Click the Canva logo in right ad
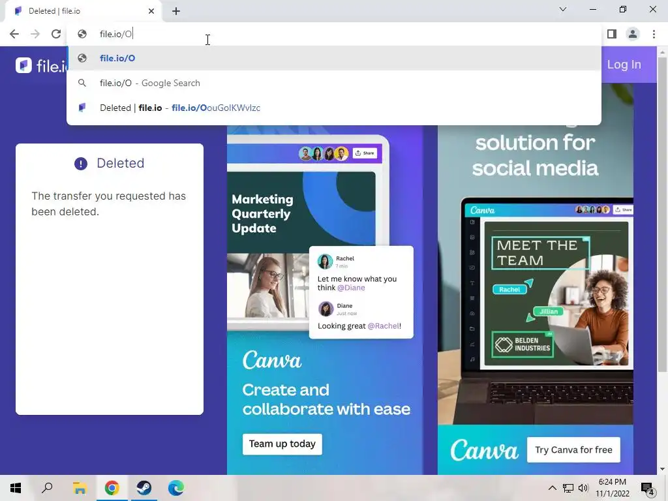The image size is (668, 501). click(485, 451)
